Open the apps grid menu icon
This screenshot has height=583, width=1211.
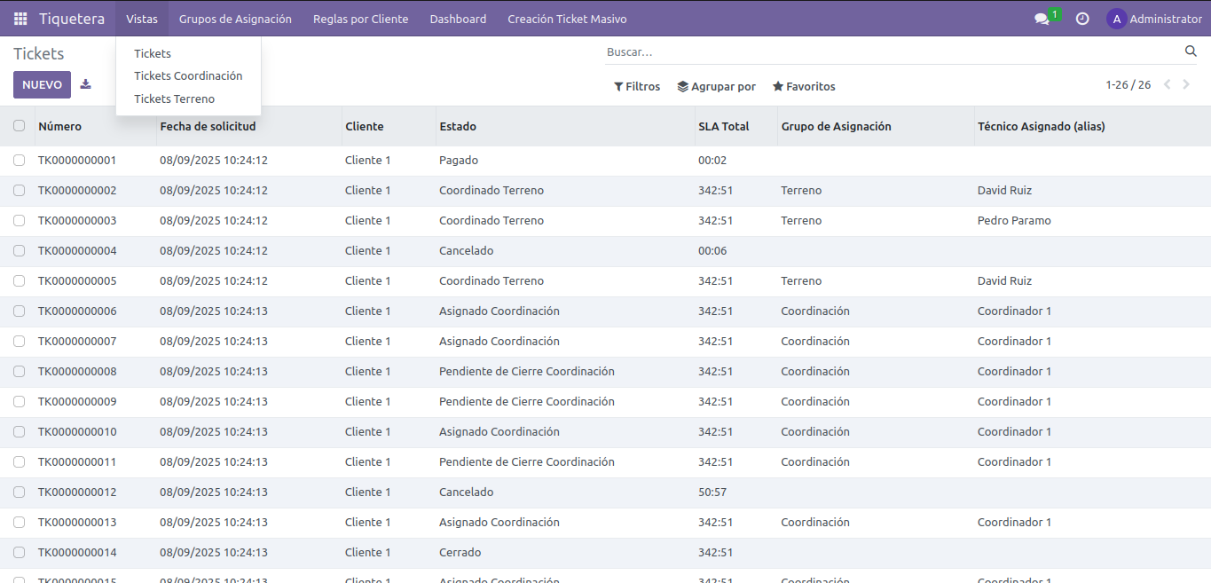tap(20, 19)
